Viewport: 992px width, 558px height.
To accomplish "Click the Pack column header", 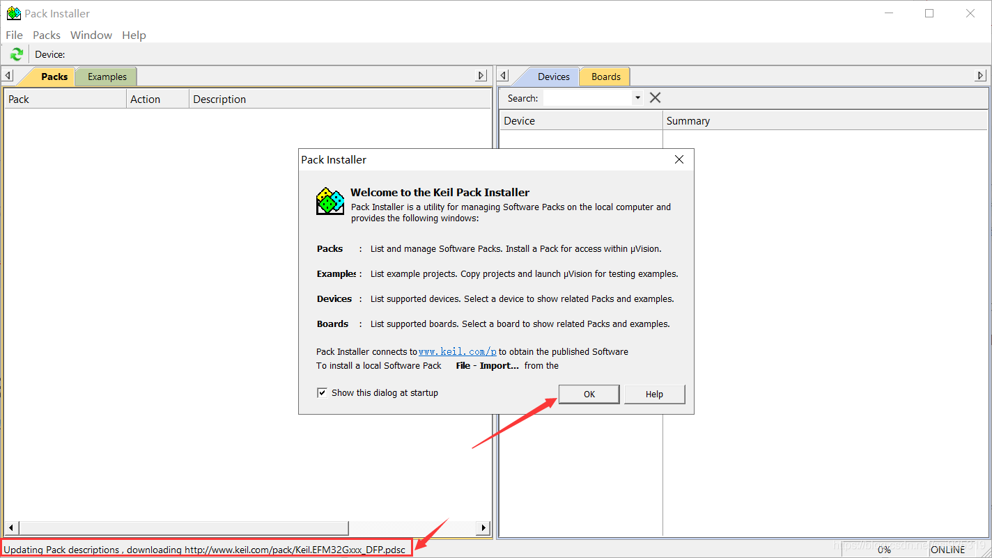I will point(65,99).
